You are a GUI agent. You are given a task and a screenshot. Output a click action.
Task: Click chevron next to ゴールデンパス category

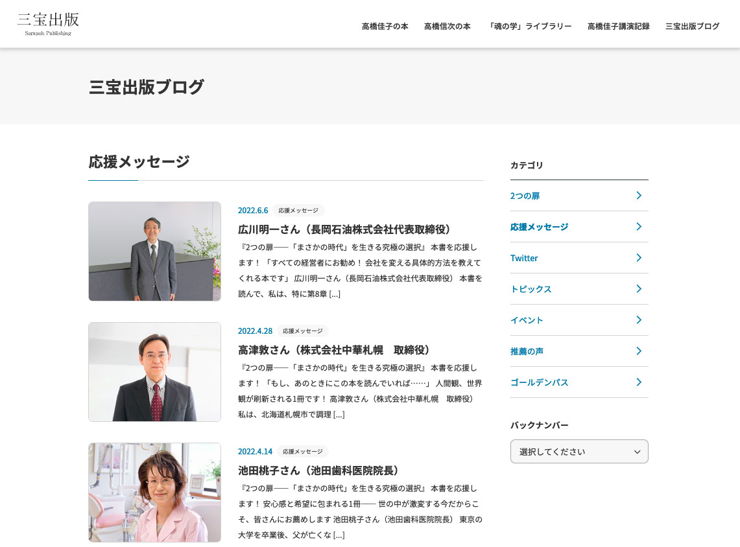639,382
